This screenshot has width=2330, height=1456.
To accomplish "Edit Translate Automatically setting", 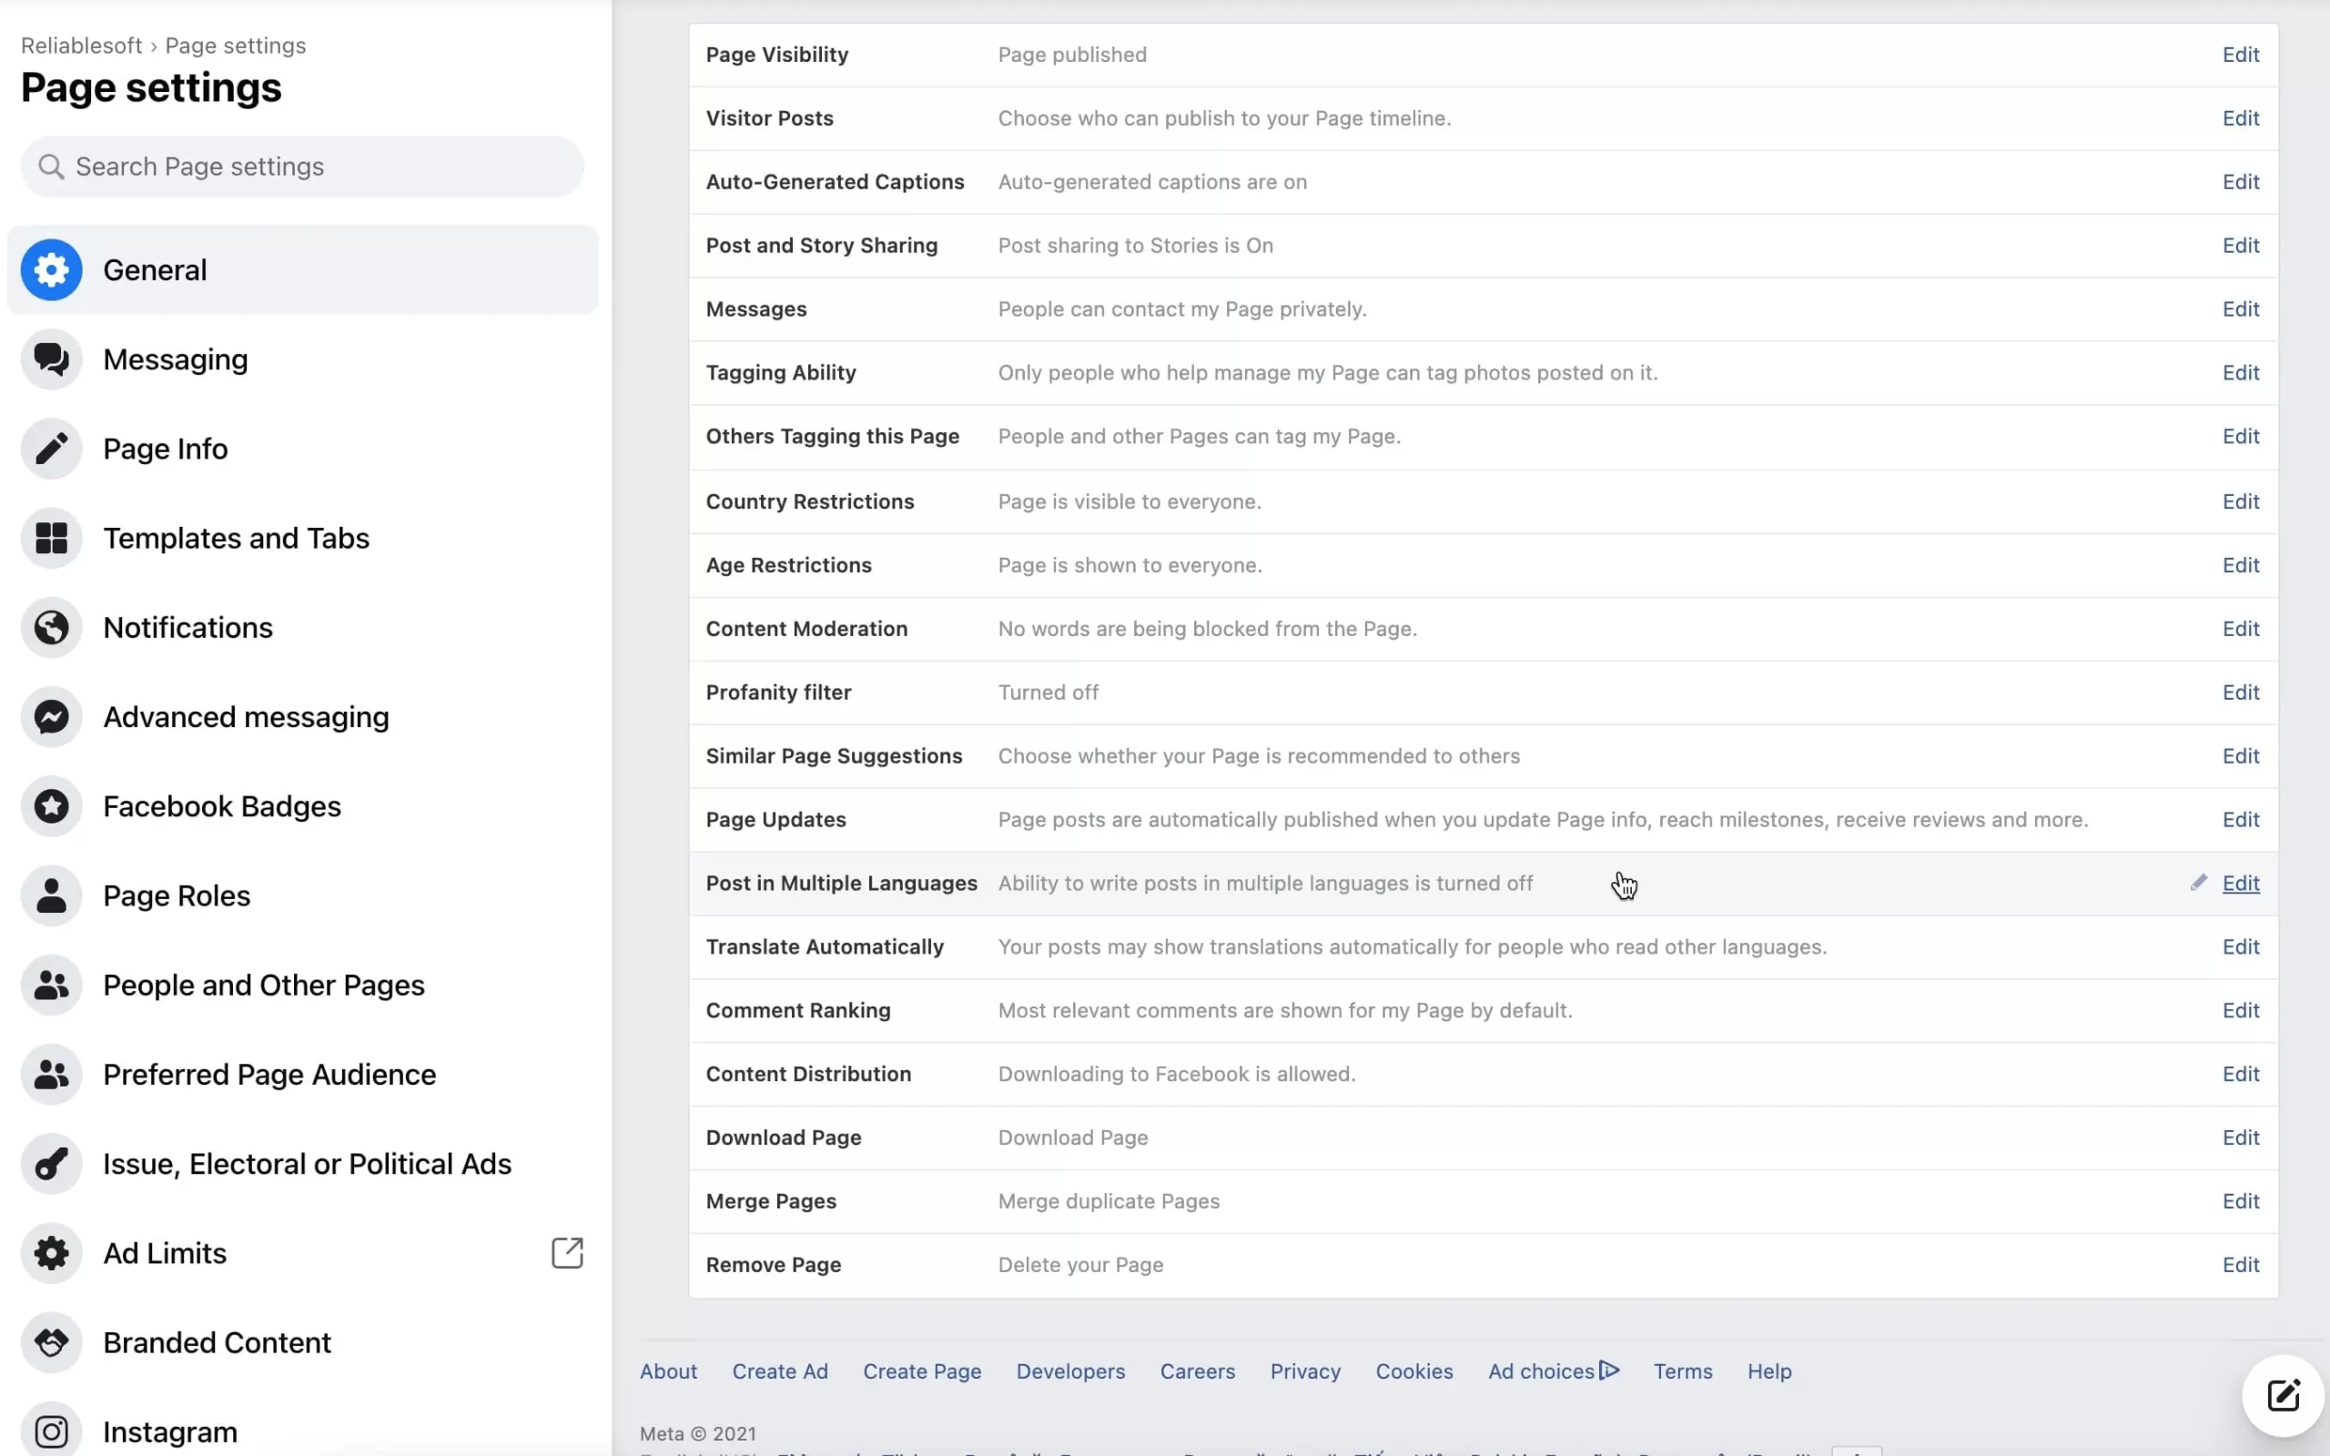I will (x=2241, y=946).
